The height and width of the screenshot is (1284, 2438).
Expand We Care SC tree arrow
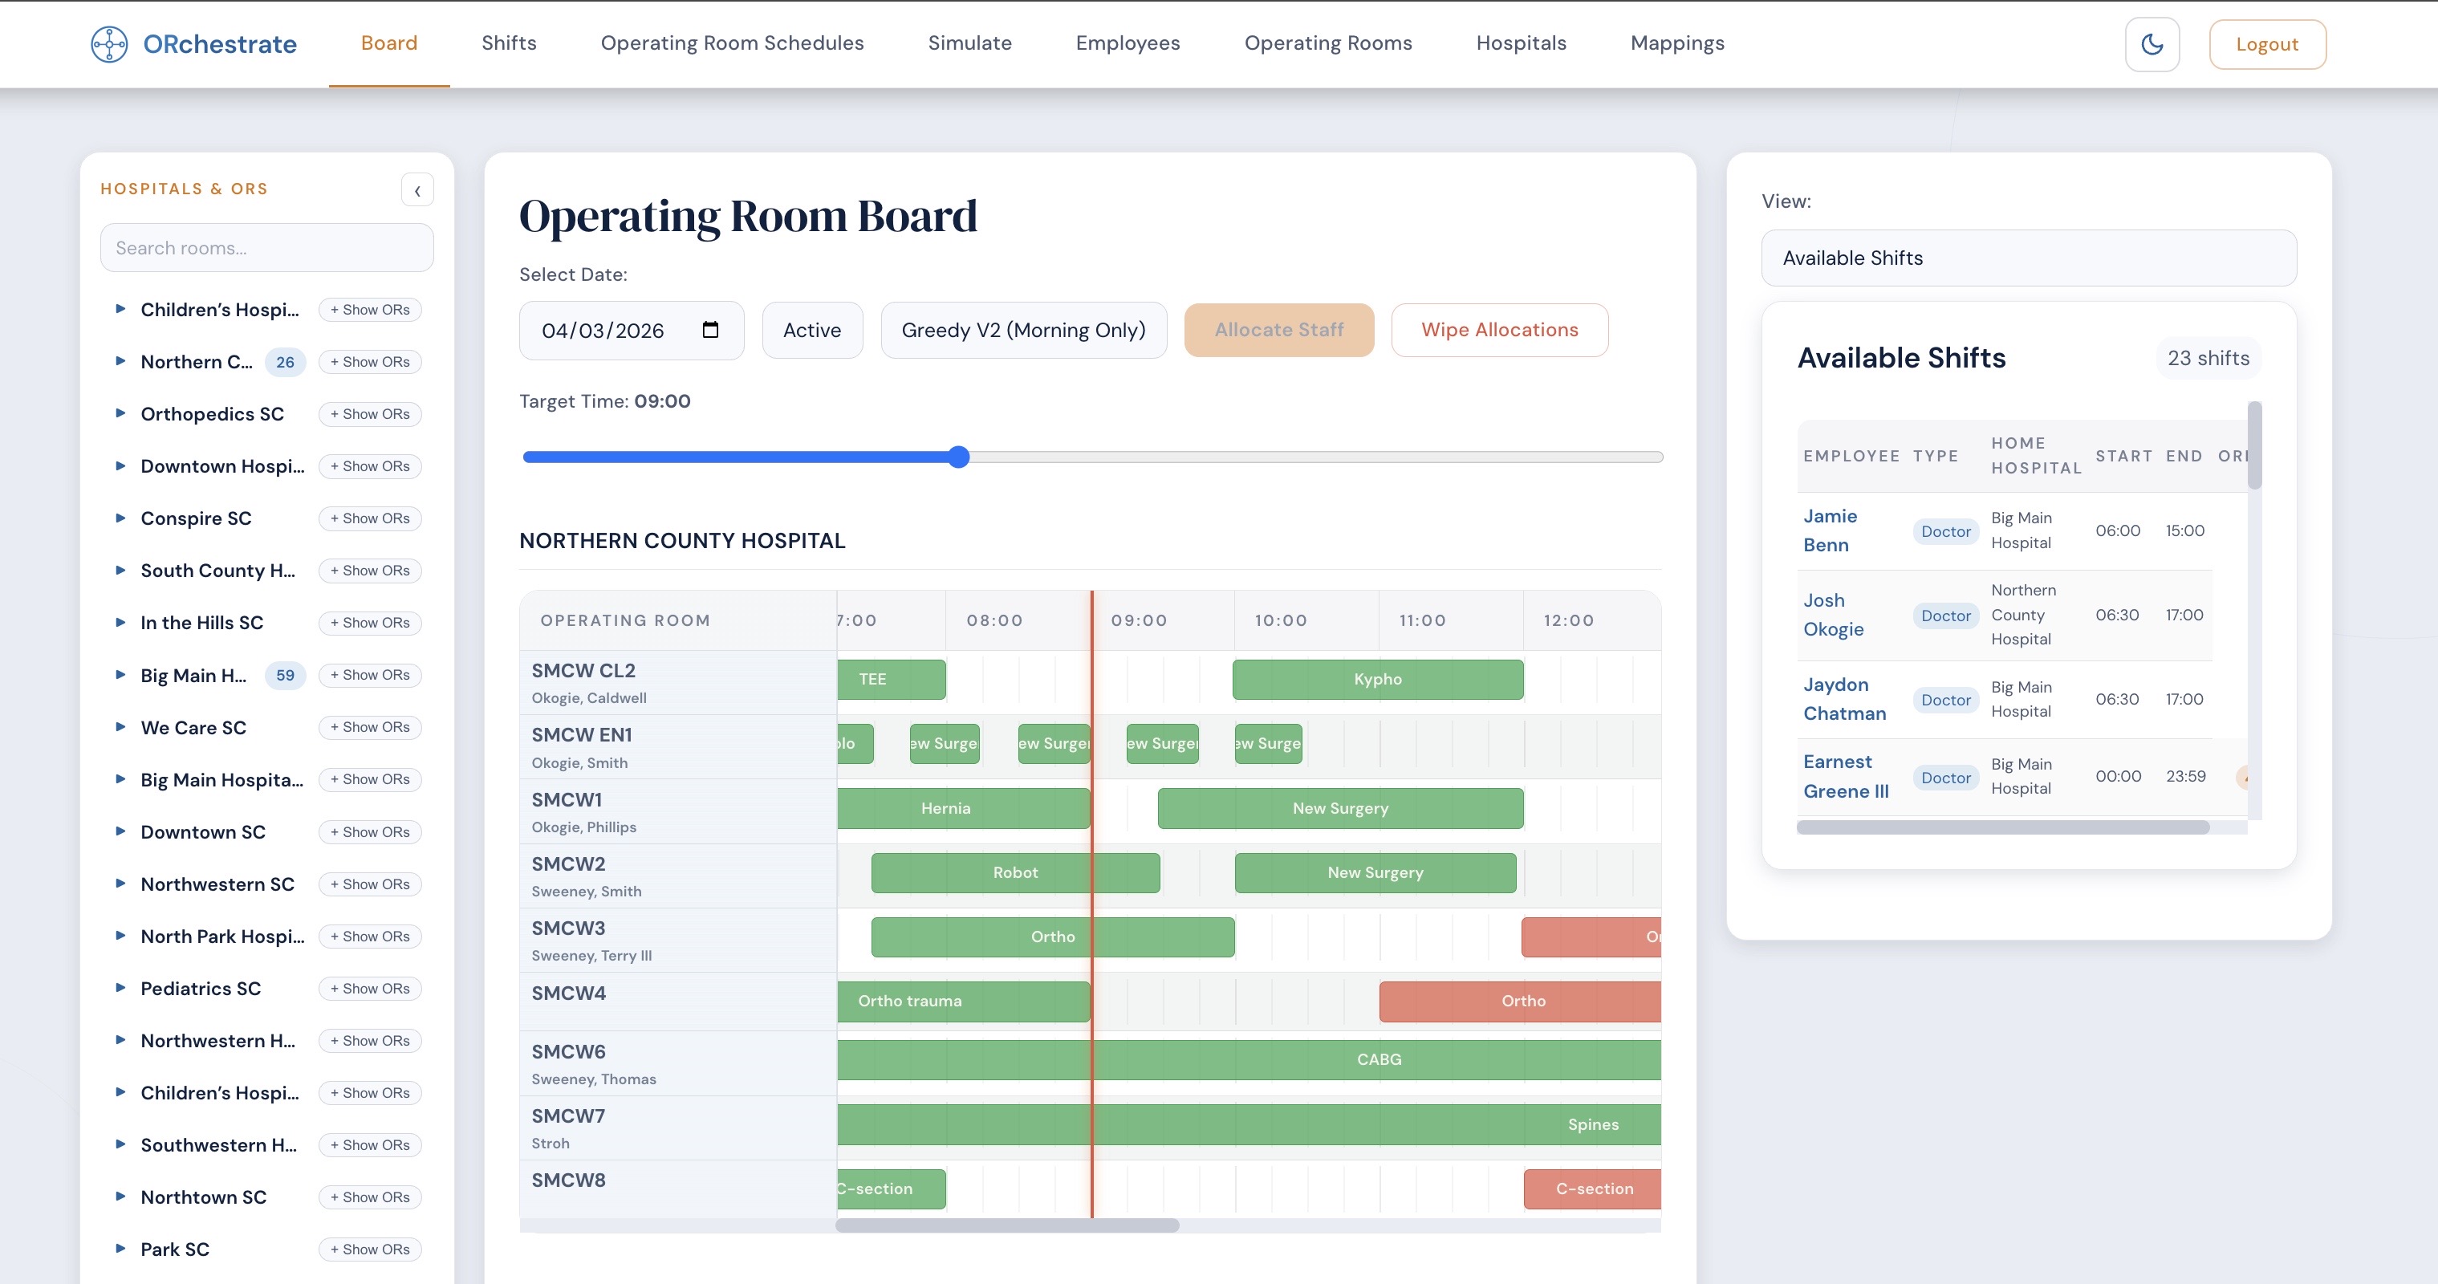120,727
